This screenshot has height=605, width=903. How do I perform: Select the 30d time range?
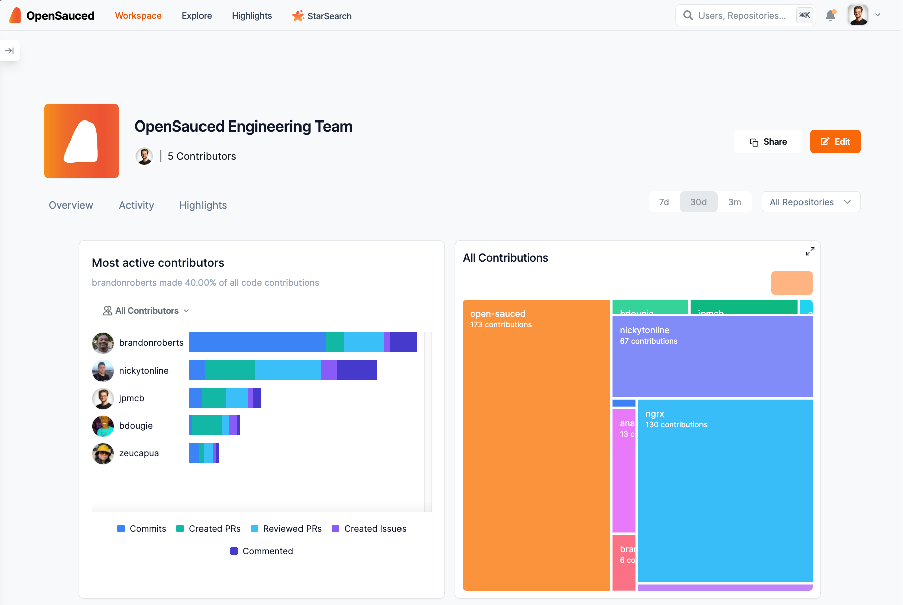pyautogui.click(x=698, y=202)
